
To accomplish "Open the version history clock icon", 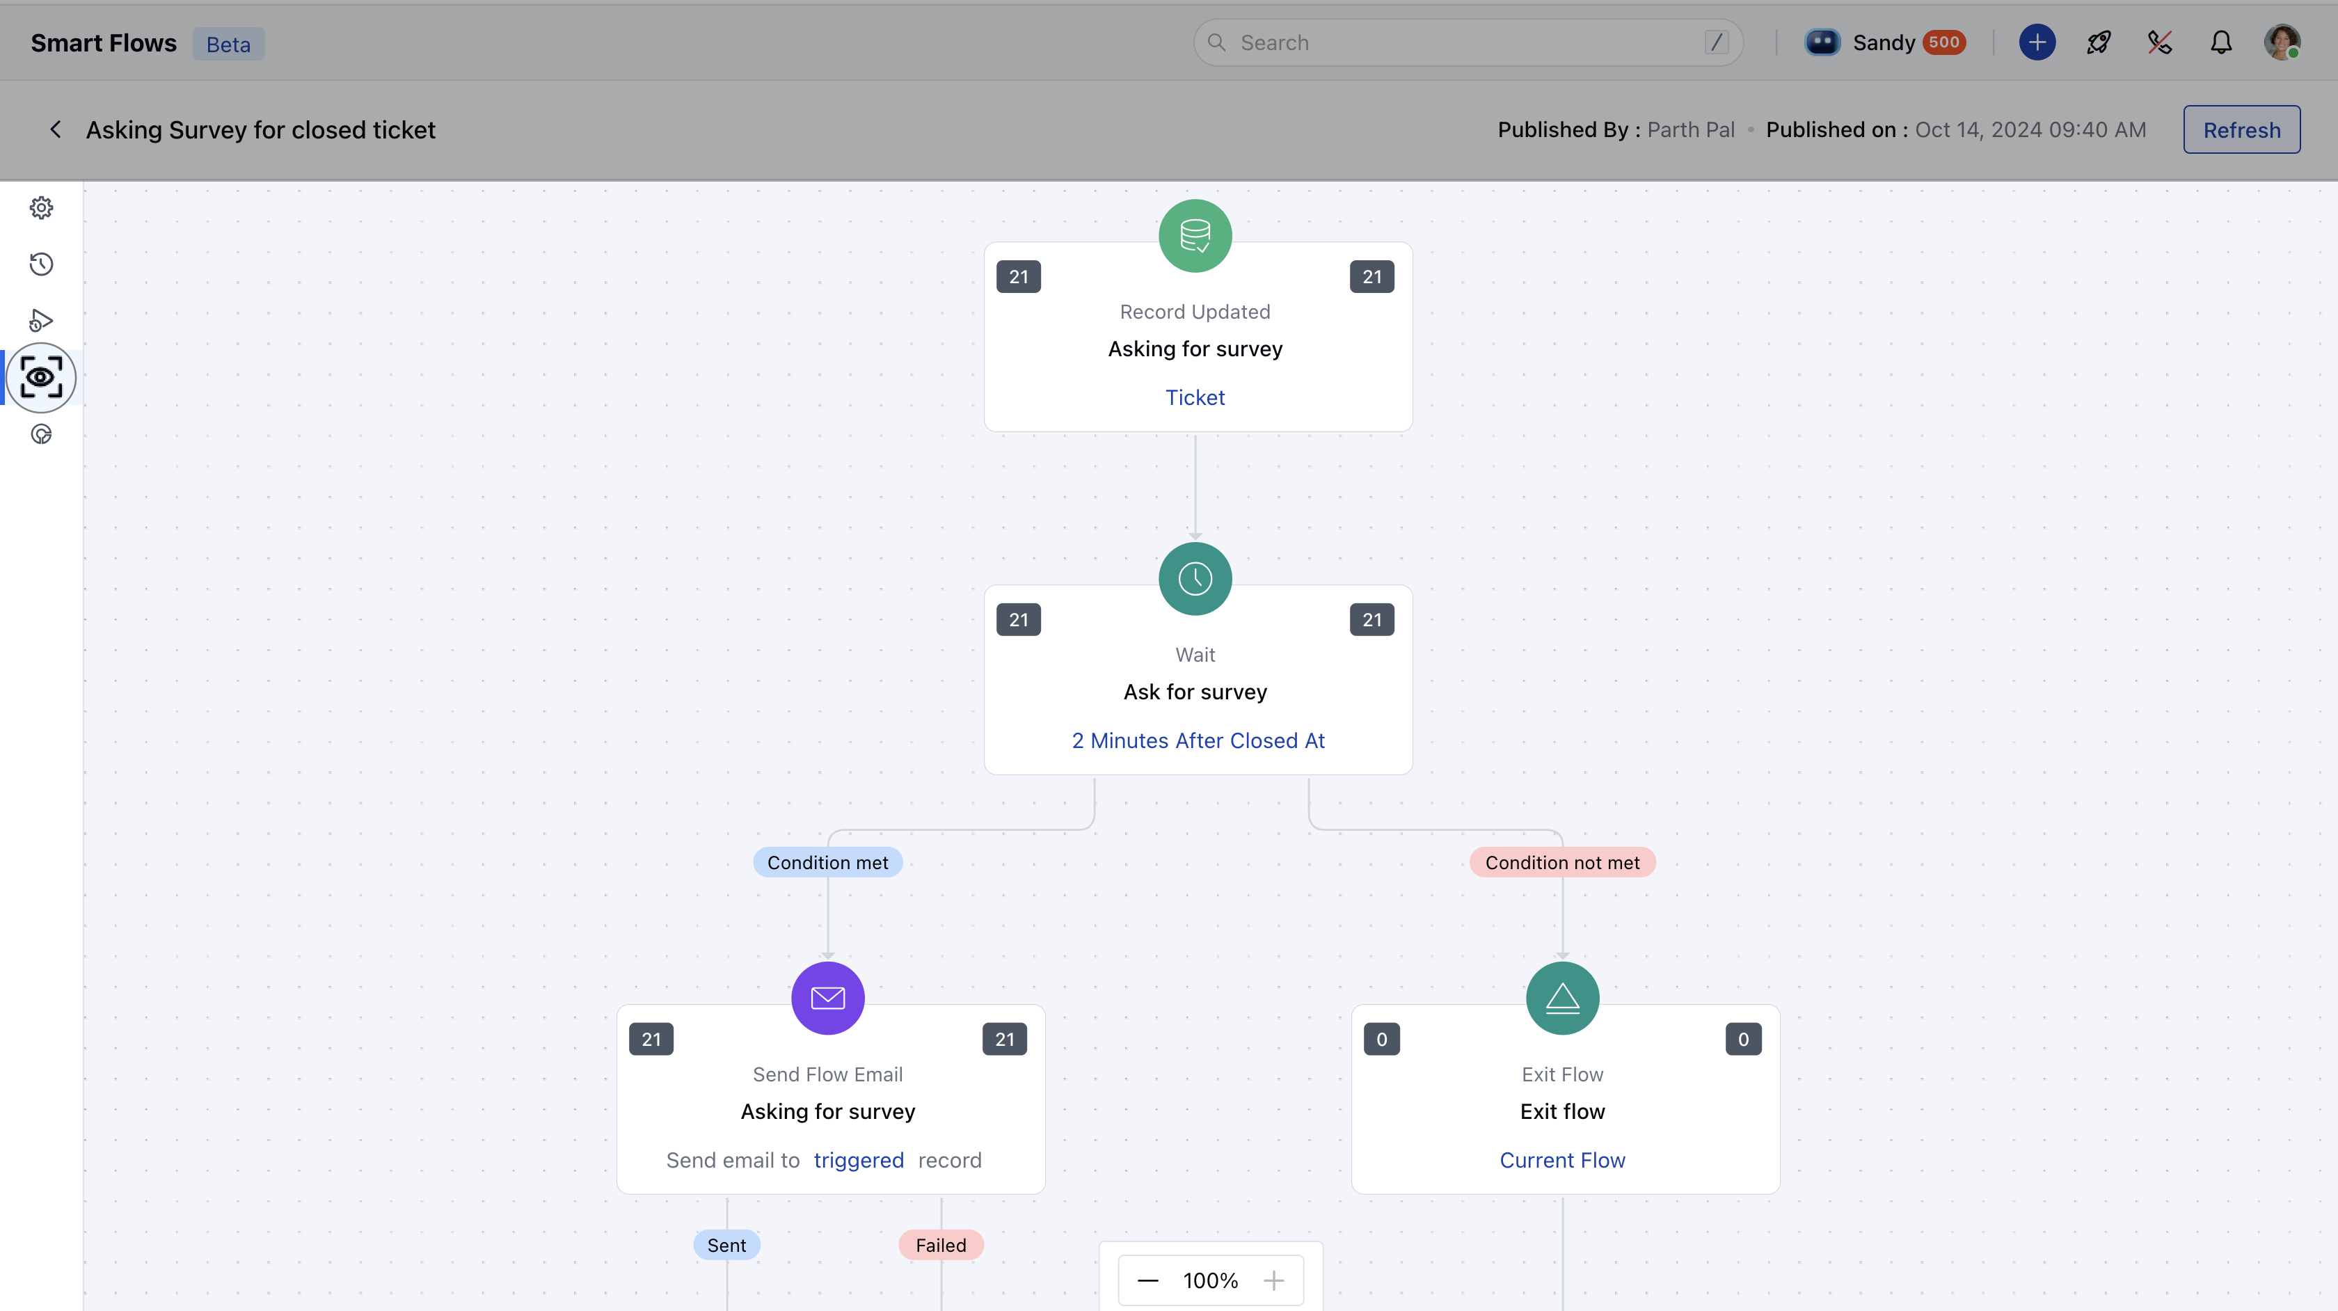I will click(41, 264).
